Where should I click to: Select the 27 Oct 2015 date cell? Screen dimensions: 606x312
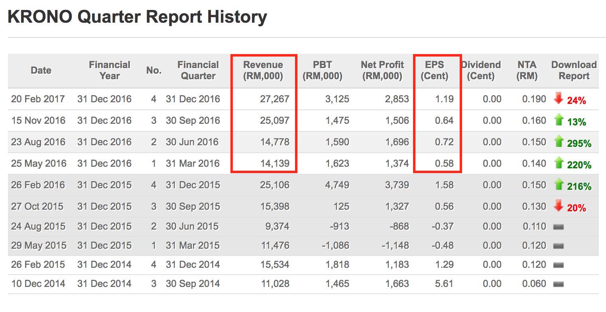[37, 207]
